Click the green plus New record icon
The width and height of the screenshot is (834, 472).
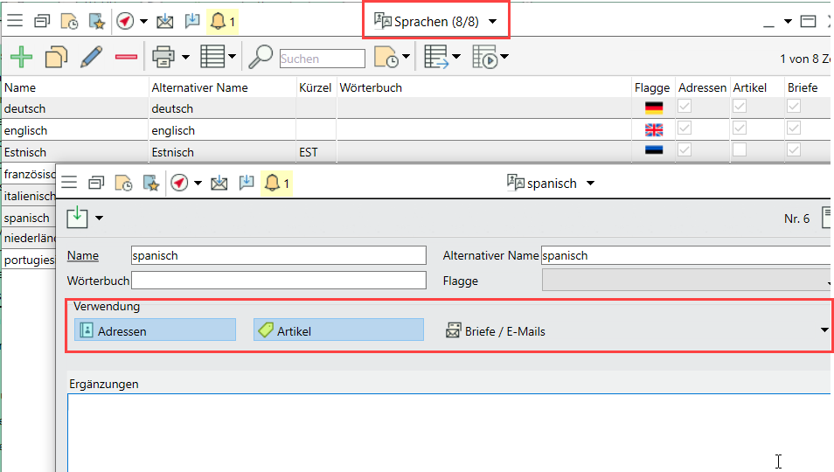pos(21,58)
